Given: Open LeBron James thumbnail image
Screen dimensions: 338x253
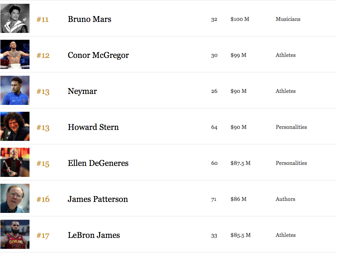Looking at the screenshot, I should pos(15,234).
